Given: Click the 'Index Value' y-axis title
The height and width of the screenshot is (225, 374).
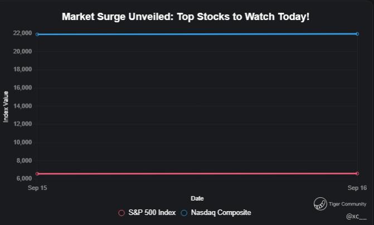Looking at the screenshot, I should [6, 106].
